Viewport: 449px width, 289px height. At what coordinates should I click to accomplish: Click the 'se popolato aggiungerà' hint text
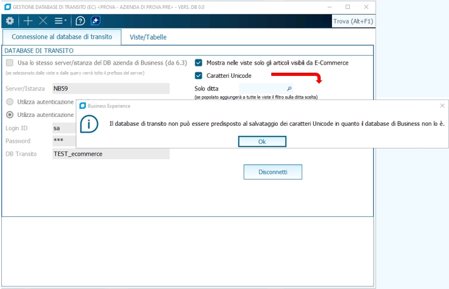[x=256, y=97]
